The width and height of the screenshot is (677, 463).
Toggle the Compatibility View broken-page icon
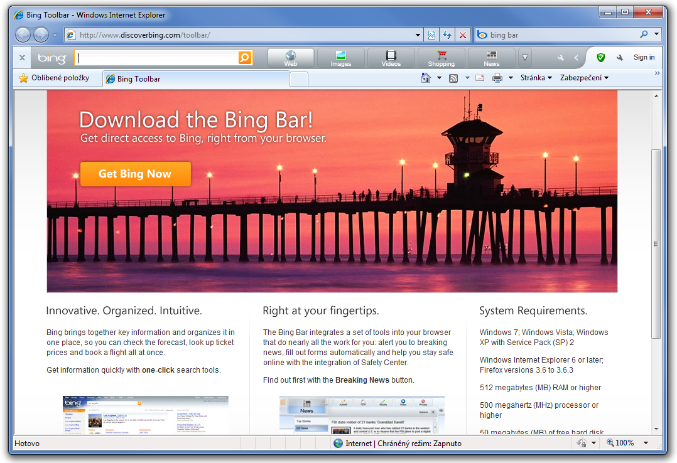pyautogui.click(x=432, y=35)
